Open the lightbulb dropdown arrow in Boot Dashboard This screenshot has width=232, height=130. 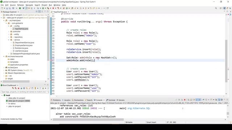click(38, 88)
